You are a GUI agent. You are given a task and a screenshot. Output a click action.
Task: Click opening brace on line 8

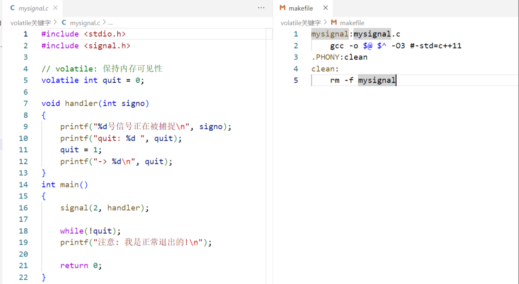[44, 115]
